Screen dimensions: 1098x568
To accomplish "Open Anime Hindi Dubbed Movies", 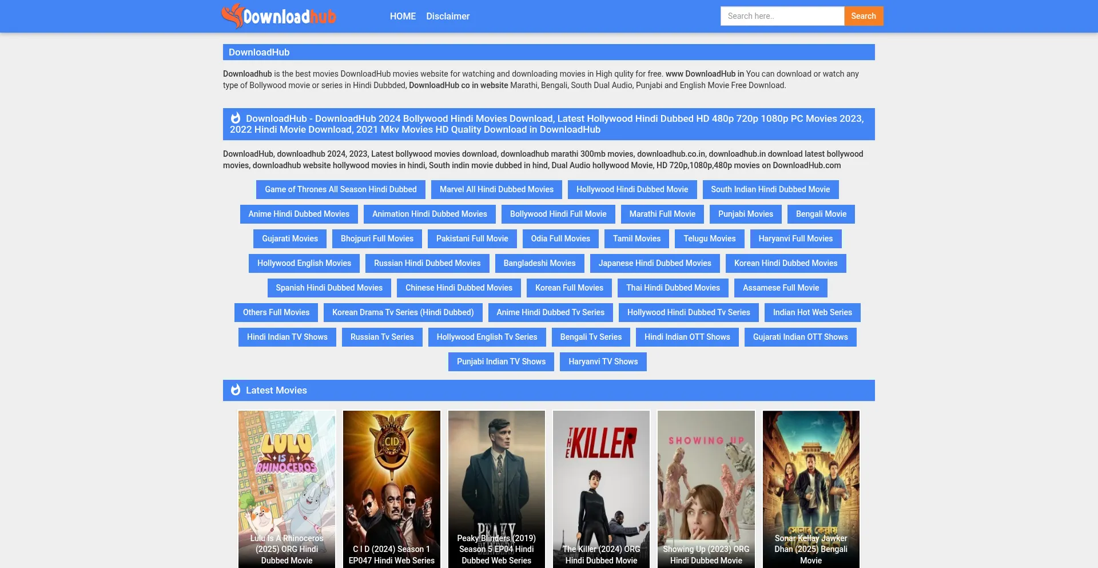I will tap(299, 214).
